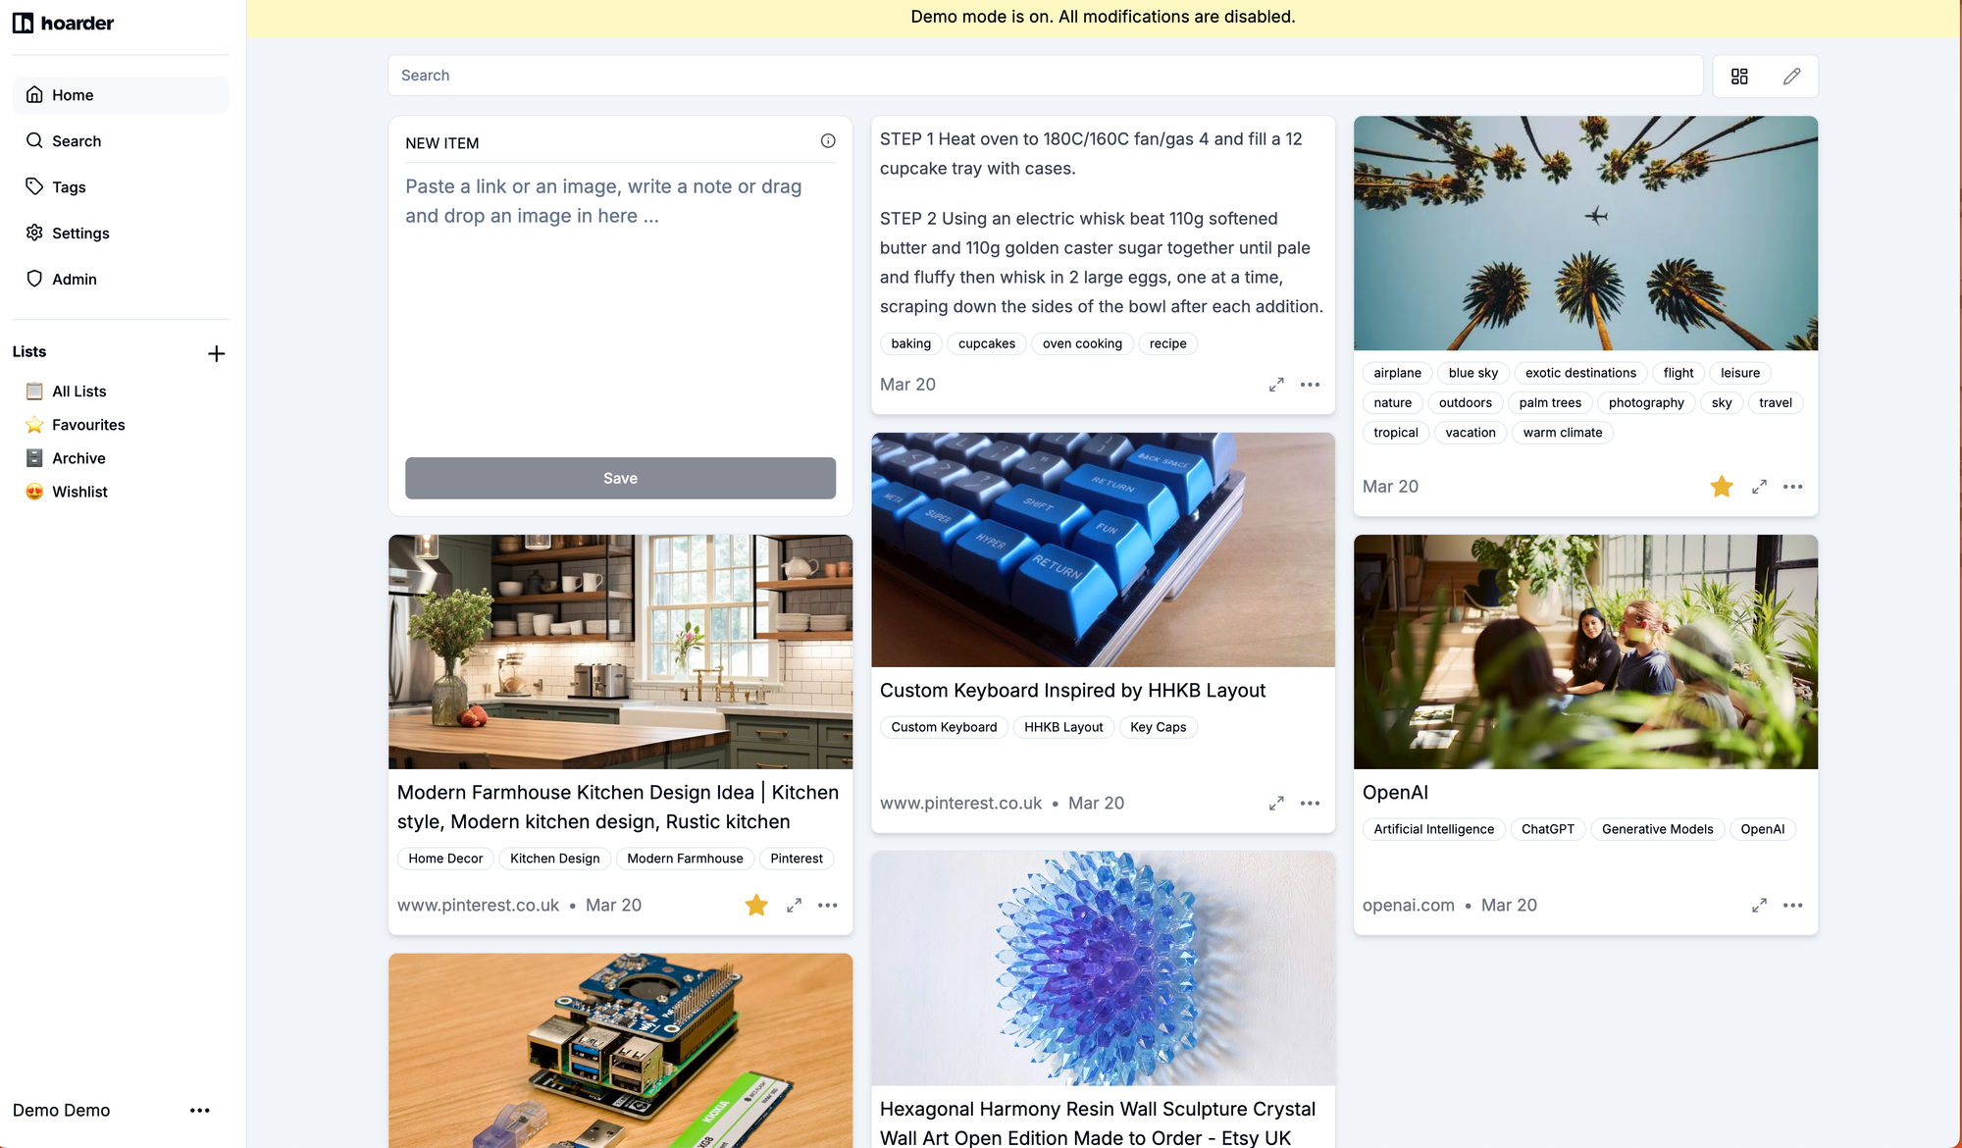Show info icon in the New Item card
Image resolution: width=1962 pixels, height=1148 pixels.
(x=828, y=141)
